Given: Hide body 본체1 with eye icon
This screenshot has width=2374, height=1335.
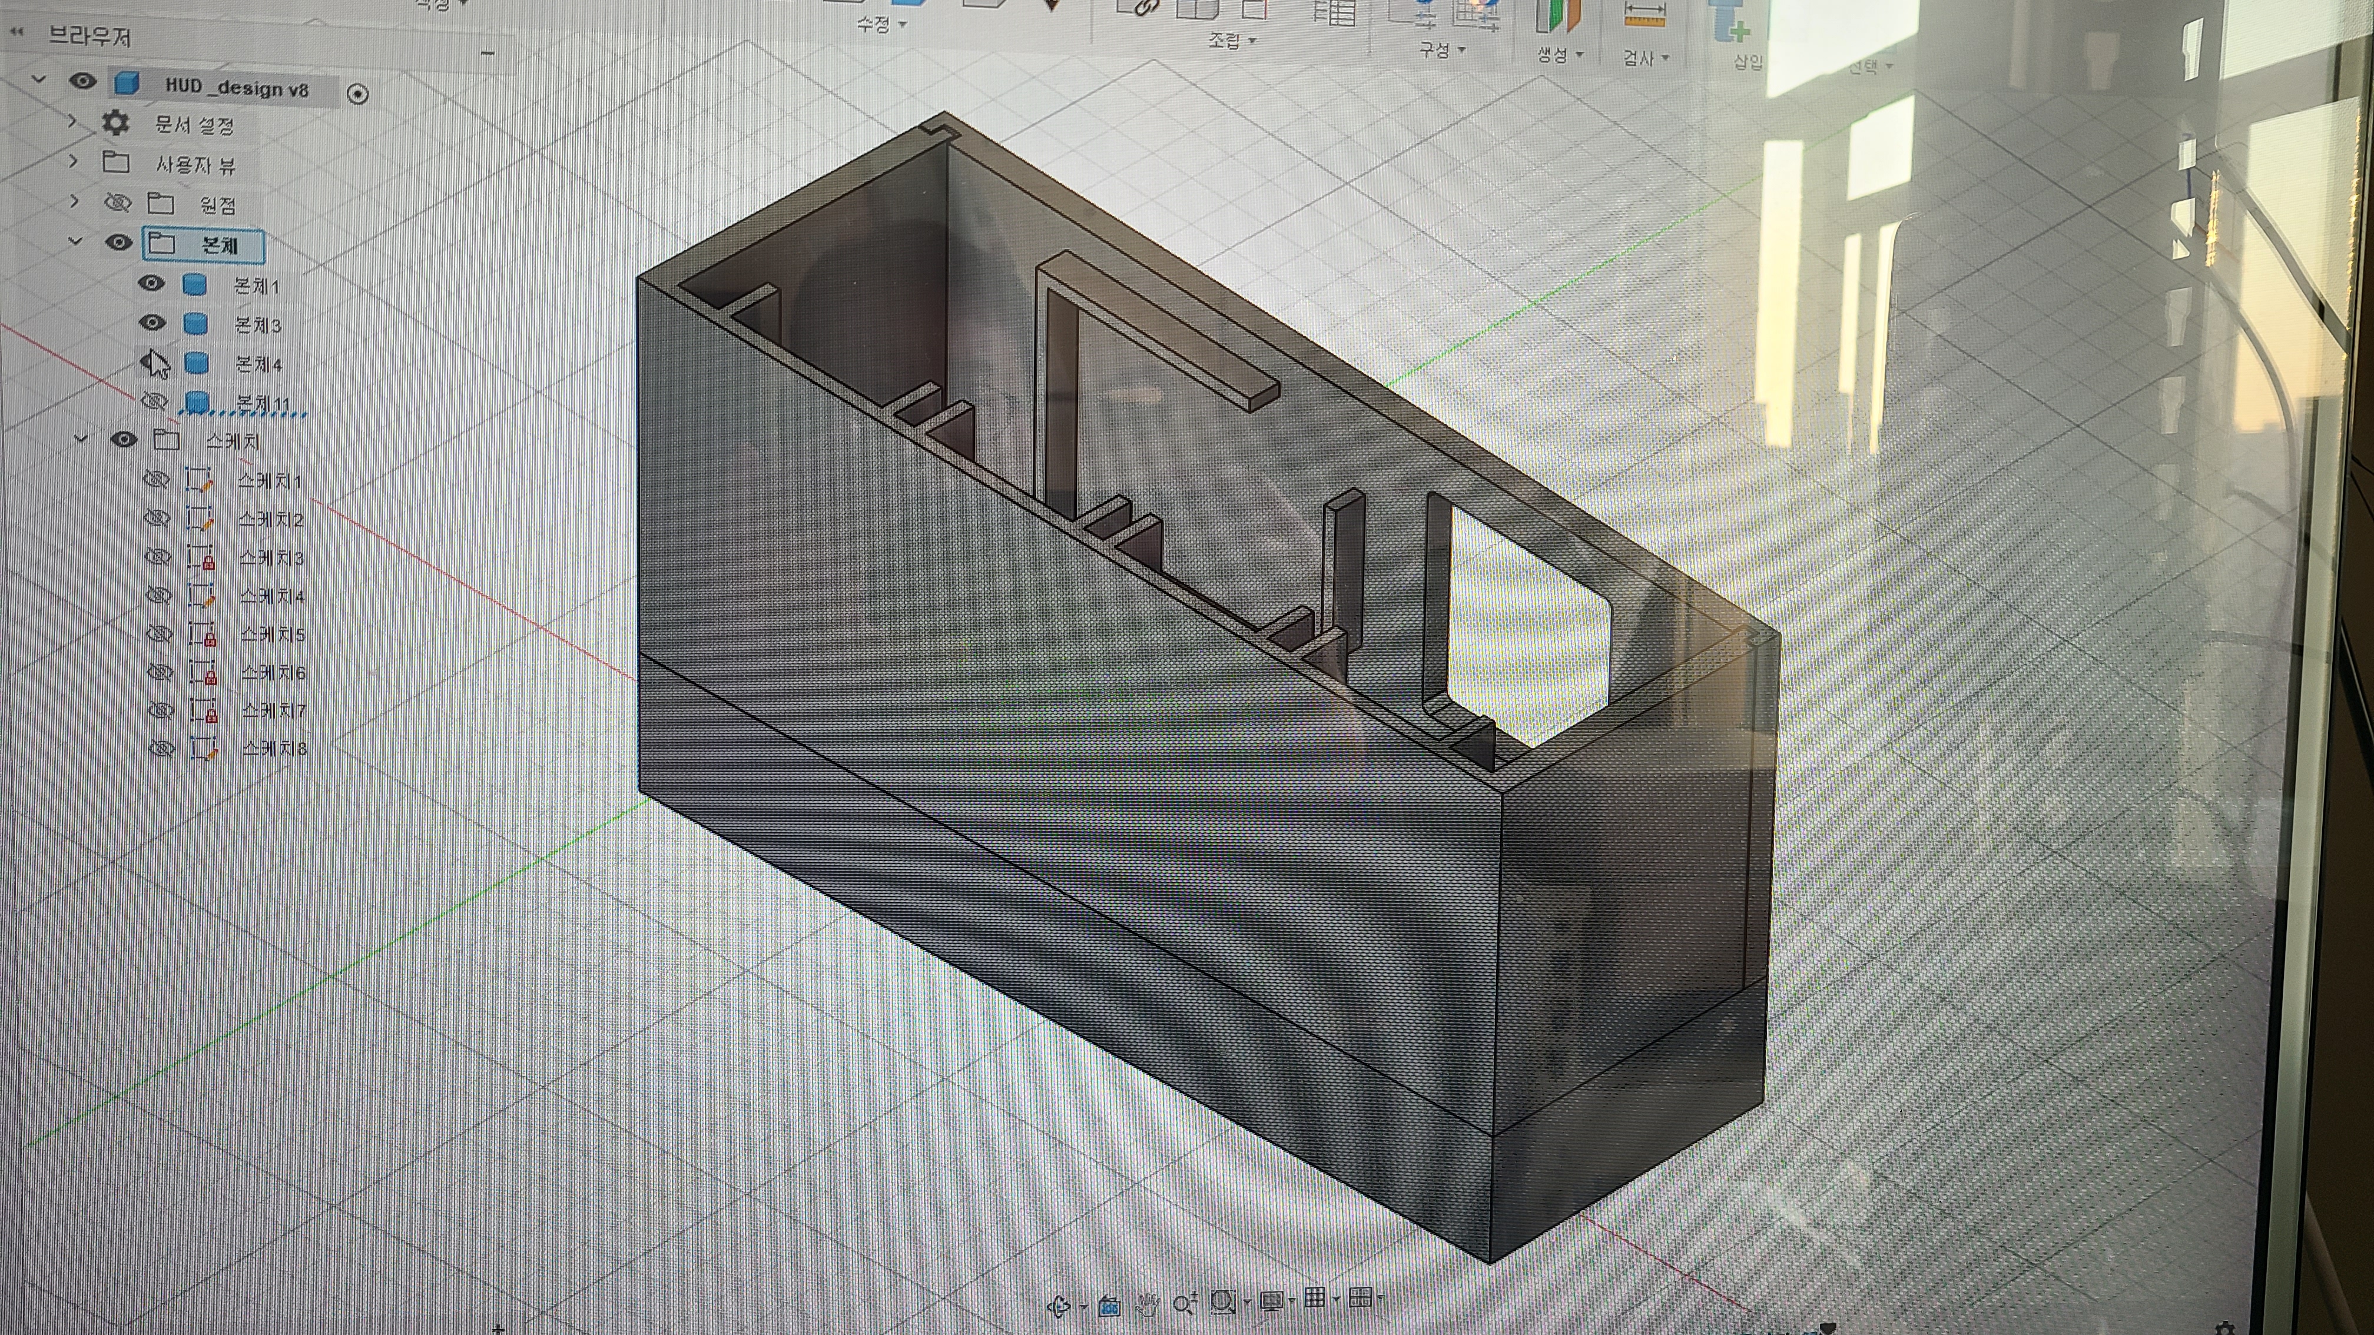Looking at the screenshot, I should 151,283.
